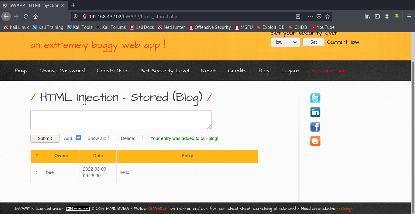
Task: Bookmark this page with star icon
Action: click(328, 16)
